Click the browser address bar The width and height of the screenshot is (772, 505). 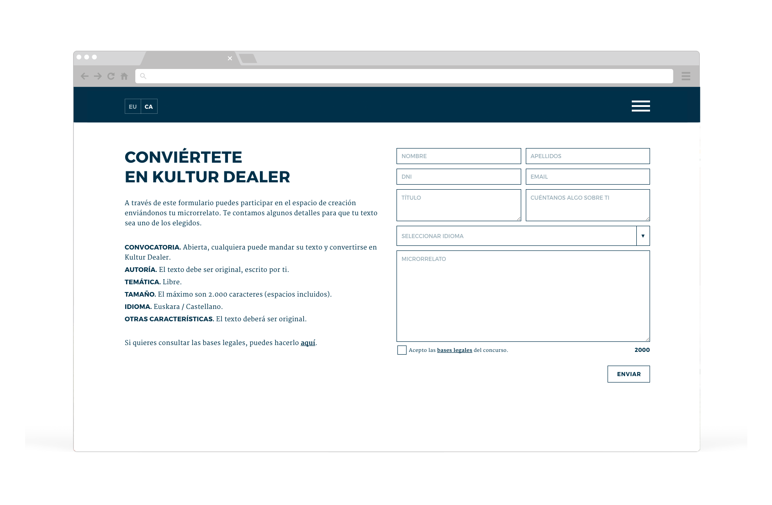point(404,76)
